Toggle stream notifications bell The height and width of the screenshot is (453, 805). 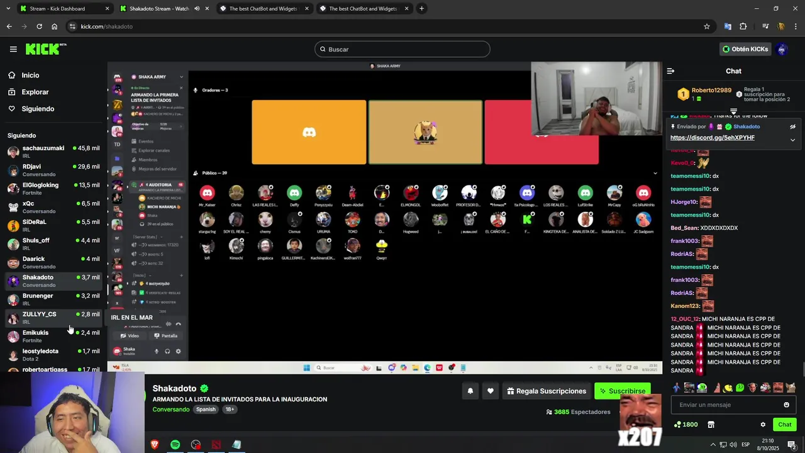470,391
